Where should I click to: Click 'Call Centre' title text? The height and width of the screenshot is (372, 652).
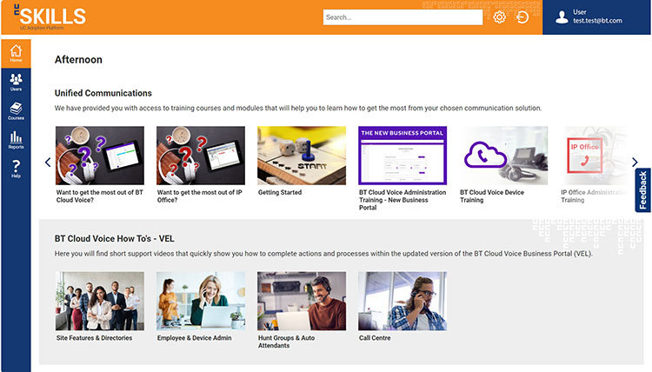pos(375,338)
